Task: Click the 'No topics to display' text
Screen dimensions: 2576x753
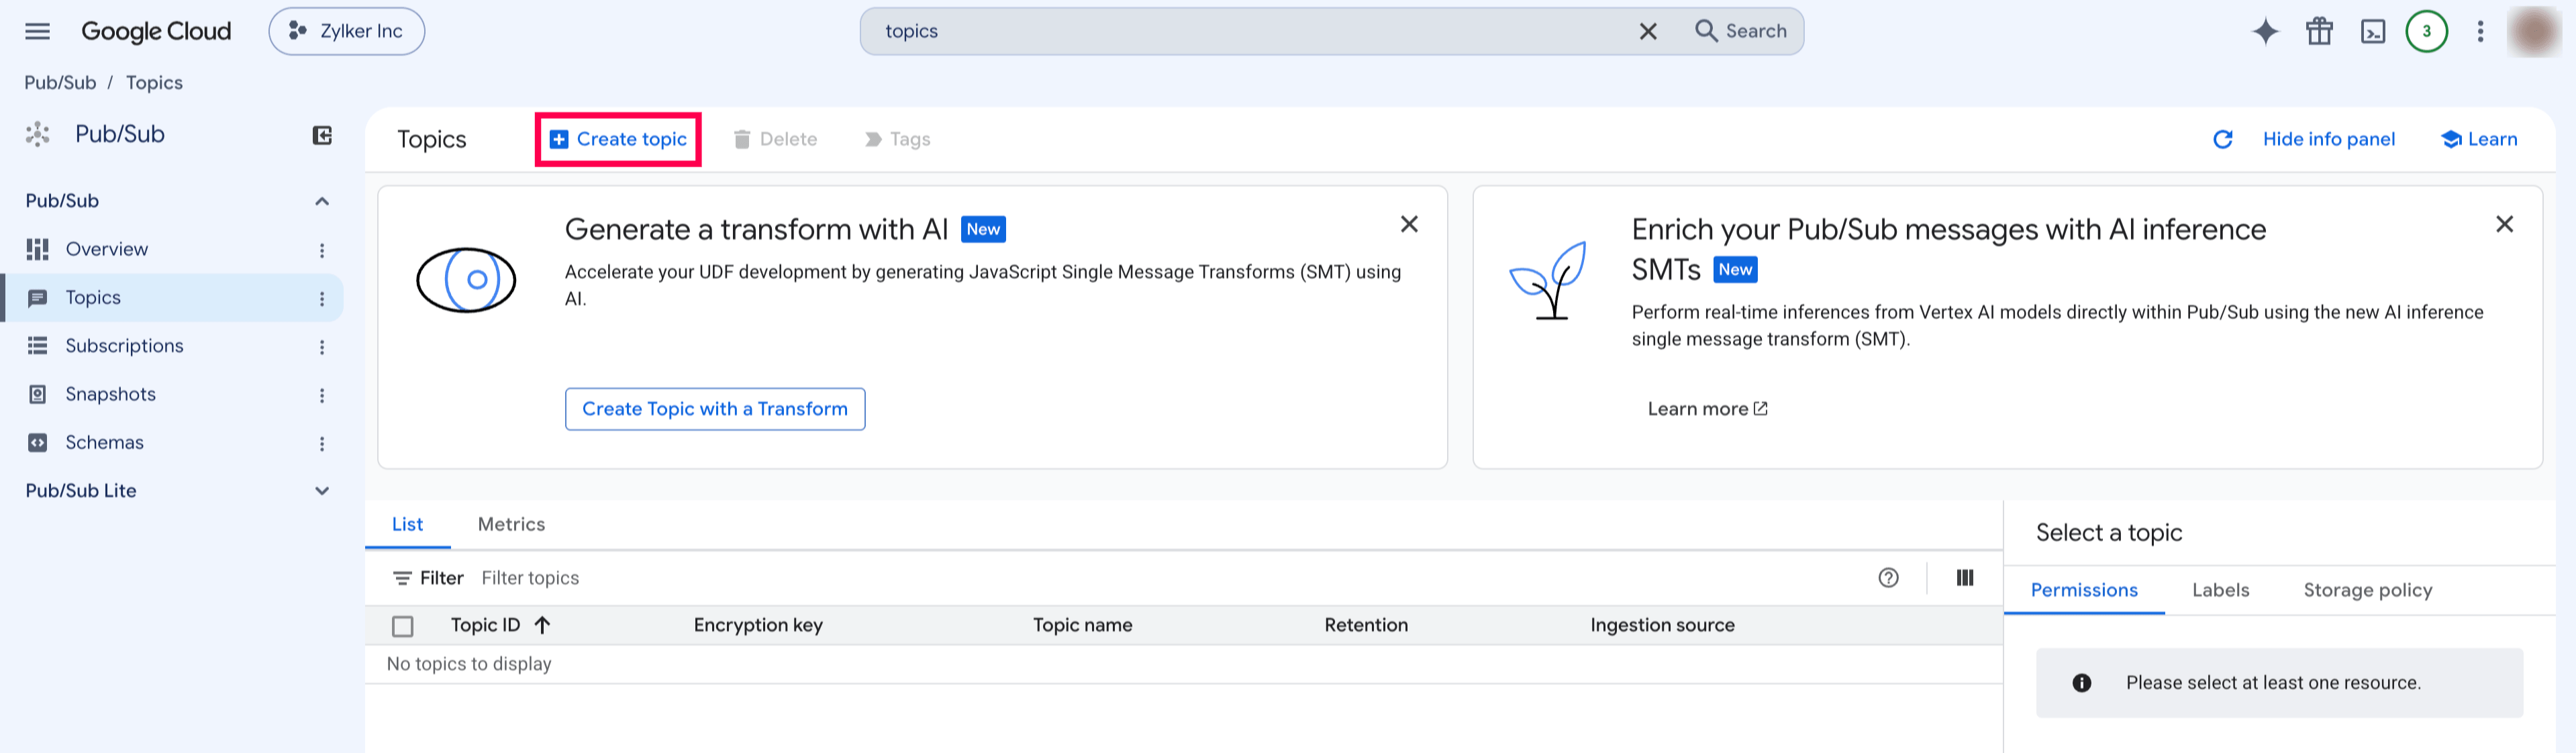Action: 469,664
